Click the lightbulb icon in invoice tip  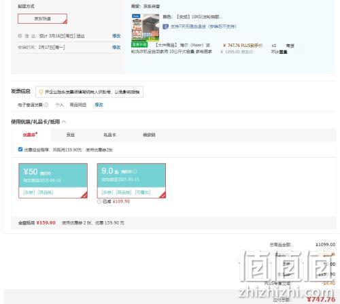(41, 92)
